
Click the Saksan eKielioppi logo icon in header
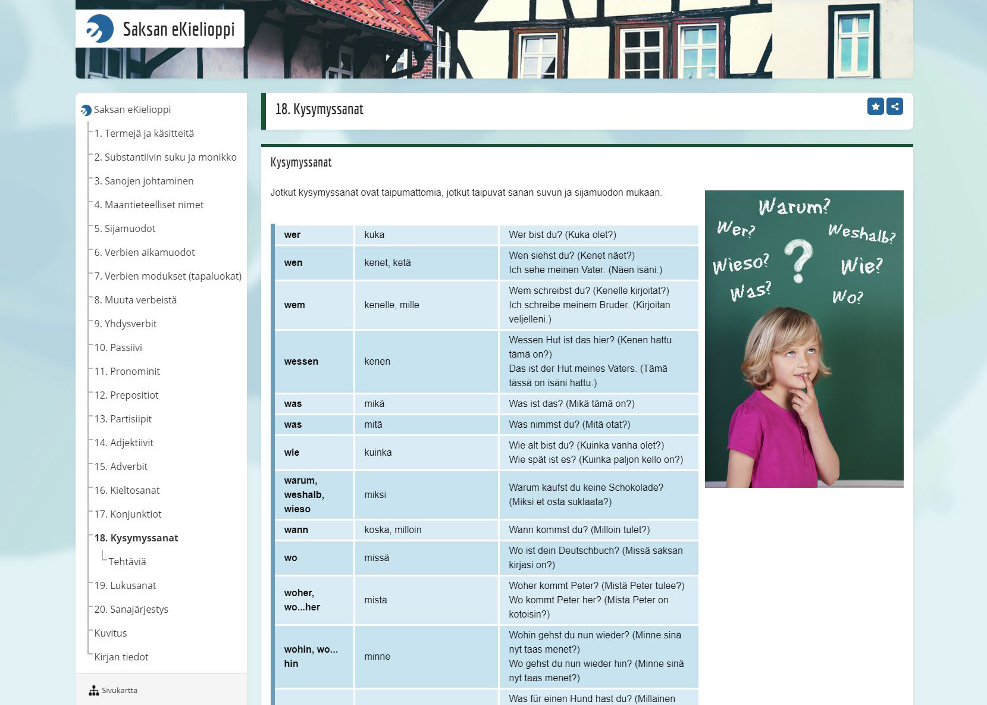(99, 29)
